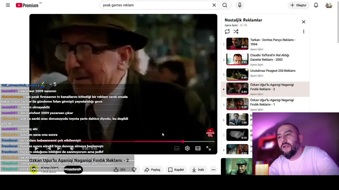Toggle playlist shuffle
The height and width of the screenshot is (190, 339).
click(x=236, y=32)
